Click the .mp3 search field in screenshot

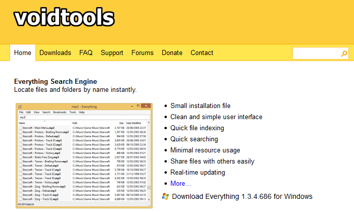(x=83, y=117)
